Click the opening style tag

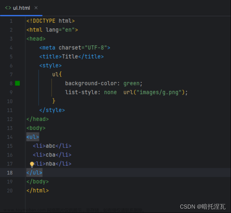[x=50, y=66]
